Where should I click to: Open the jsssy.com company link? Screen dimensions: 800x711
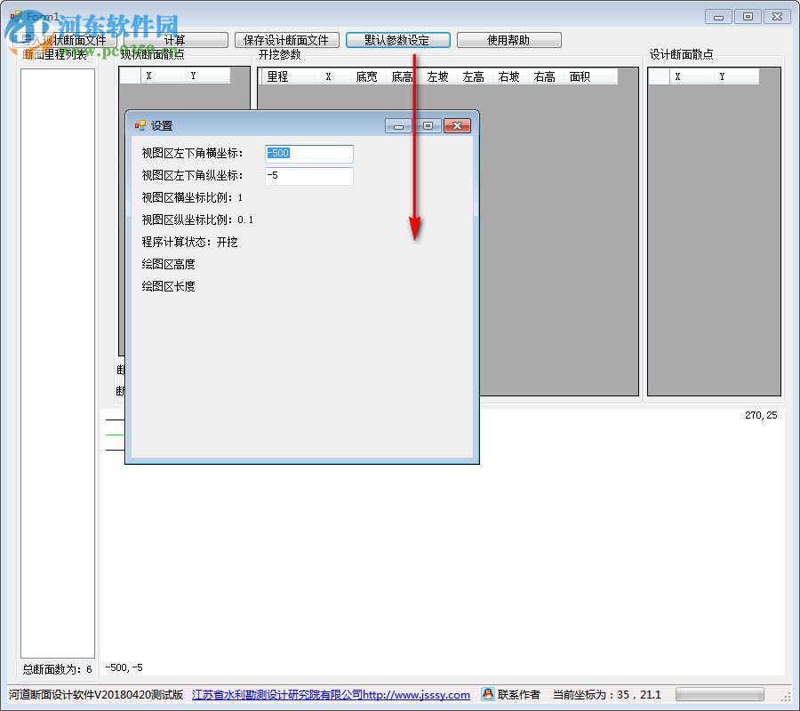[331, 695]
